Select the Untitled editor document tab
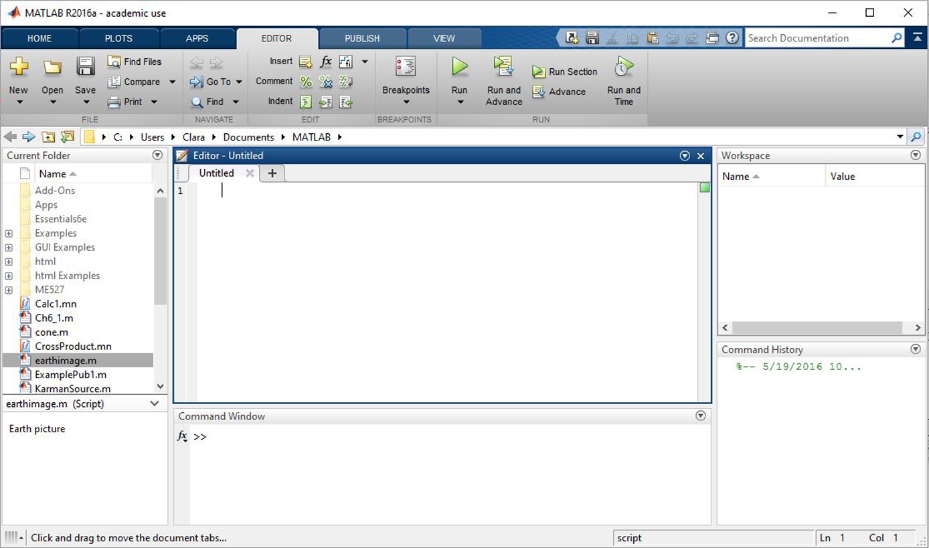This screenshot has width=929, height=548. (x=216, y=173)
